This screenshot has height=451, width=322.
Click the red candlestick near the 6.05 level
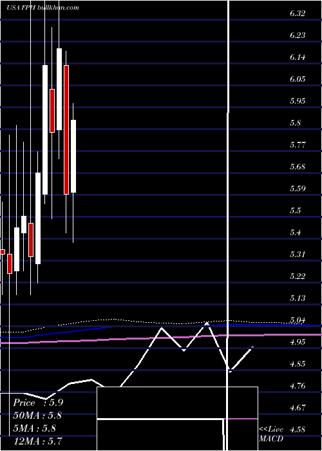point(52,111)
